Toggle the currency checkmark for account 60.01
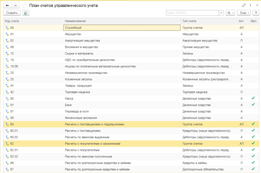Viewport: 261px width, 173px height. [253, 130]
